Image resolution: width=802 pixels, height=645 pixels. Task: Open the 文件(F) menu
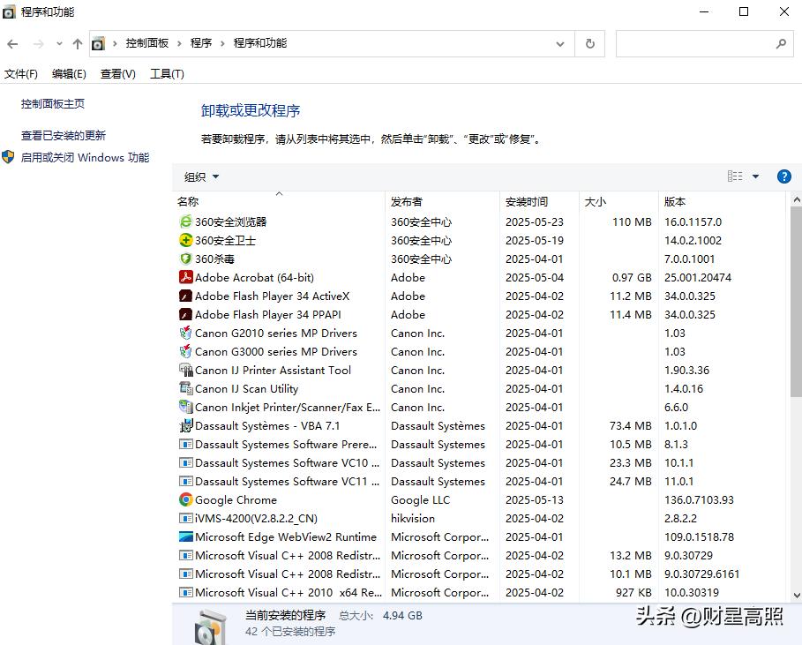coord(21,74)
